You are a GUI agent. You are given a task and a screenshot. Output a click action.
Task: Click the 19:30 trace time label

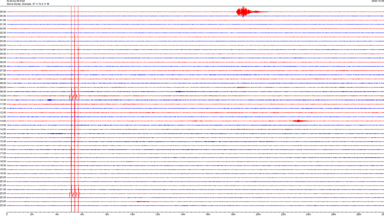(3, 173)
